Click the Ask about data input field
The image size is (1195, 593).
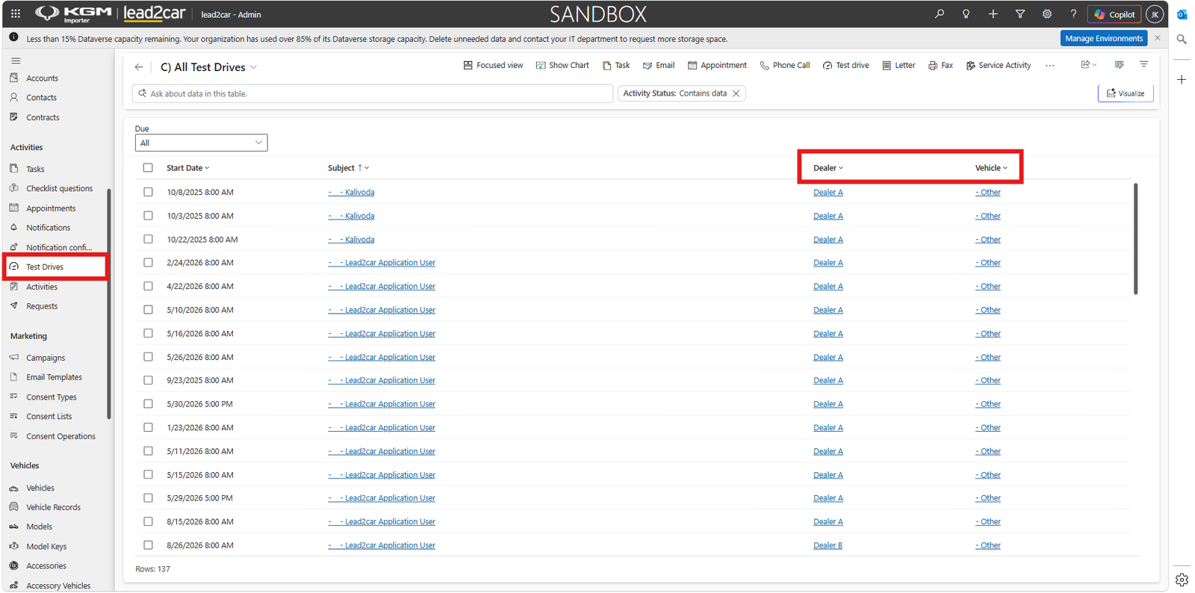click(373, 93)
